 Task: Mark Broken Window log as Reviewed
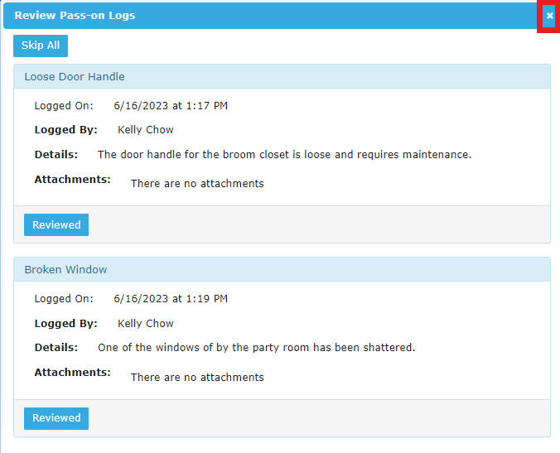tap(56, 418)
